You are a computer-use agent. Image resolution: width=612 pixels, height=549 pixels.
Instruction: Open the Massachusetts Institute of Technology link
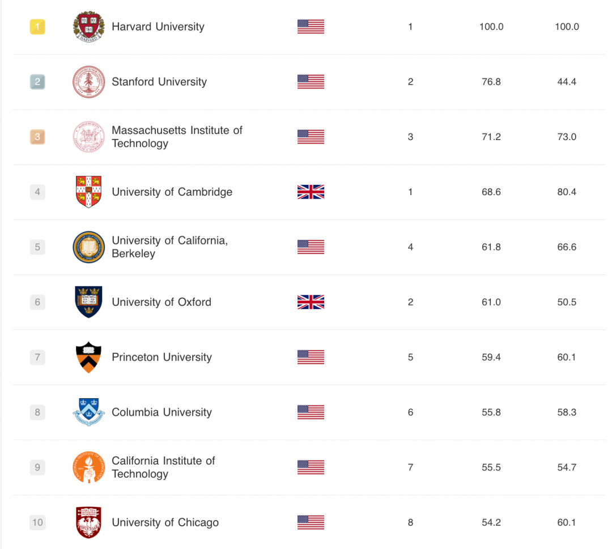pyautogui.click(x=176, y=137)
